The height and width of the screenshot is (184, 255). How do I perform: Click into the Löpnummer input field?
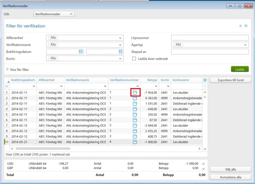coord(210,38)
